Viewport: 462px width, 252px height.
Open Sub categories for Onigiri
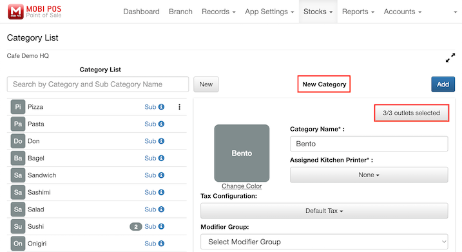coord(150,244)
